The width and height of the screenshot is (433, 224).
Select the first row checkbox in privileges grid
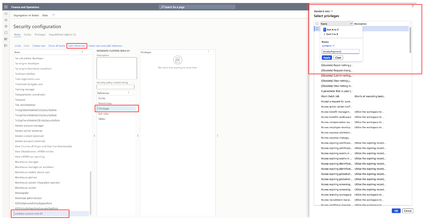point(317,29)
